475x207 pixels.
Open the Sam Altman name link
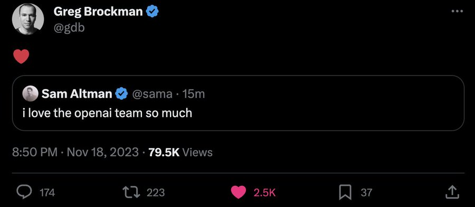coord(77,93)
